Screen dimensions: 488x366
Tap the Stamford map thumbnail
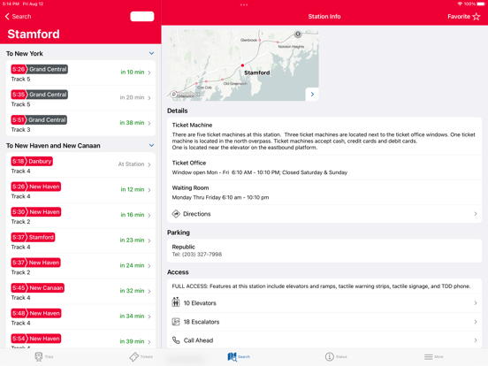tap(243, 65)
